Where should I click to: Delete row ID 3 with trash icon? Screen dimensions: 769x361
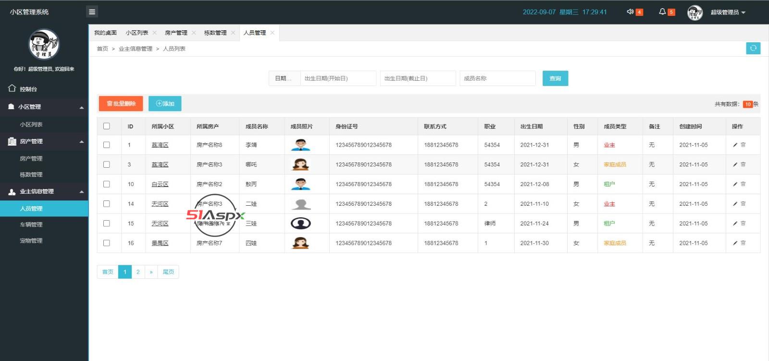click(x=743, y=164)
